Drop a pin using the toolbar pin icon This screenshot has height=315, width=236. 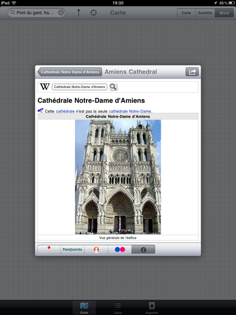pos(79,13)
